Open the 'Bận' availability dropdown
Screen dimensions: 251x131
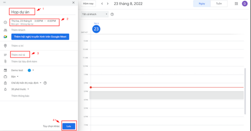pos(14,77)
